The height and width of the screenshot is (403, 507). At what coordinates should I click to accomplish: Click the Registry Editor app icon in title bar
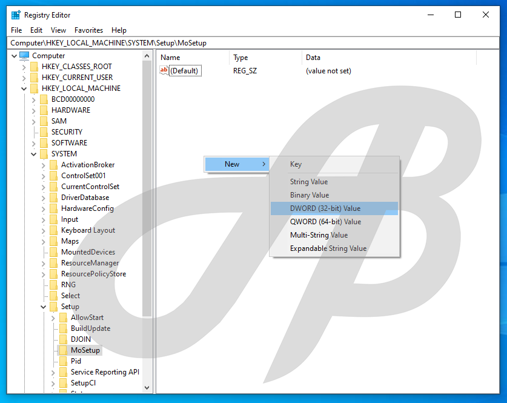tap(16, 15)
